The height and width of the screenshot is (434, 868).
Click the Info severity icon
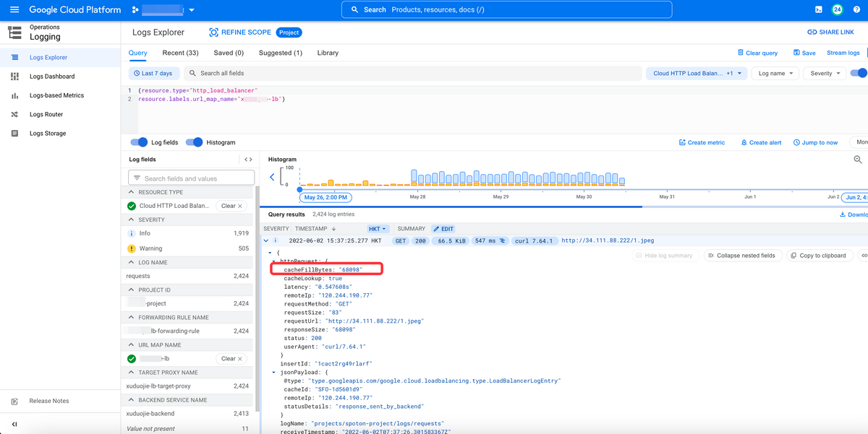pyautogui.click(x=132, y=233)
